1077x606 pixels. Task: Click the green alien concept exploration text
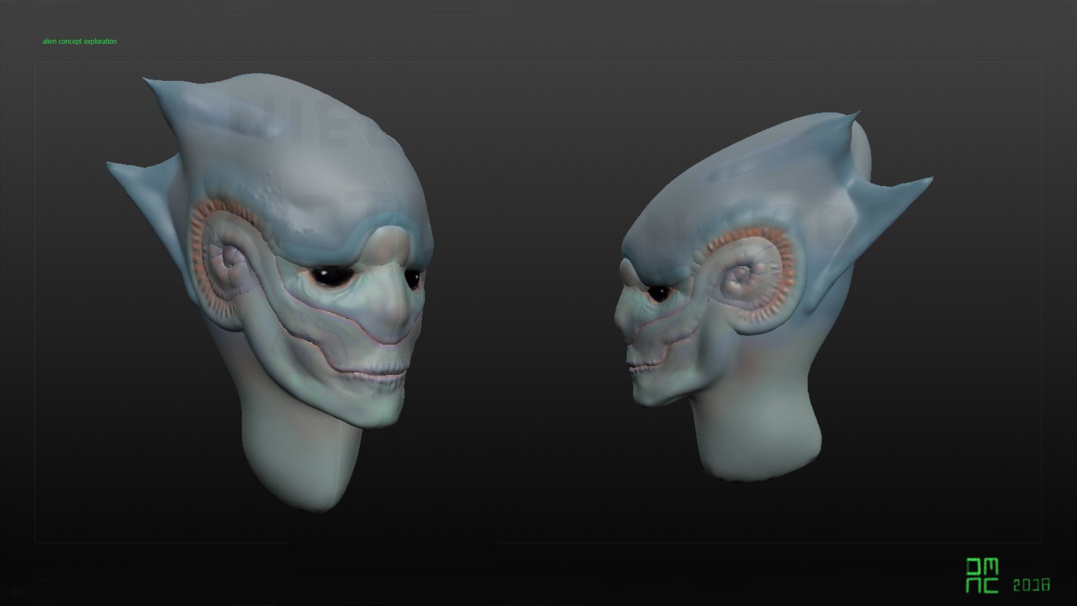click(x=79, y=41)
